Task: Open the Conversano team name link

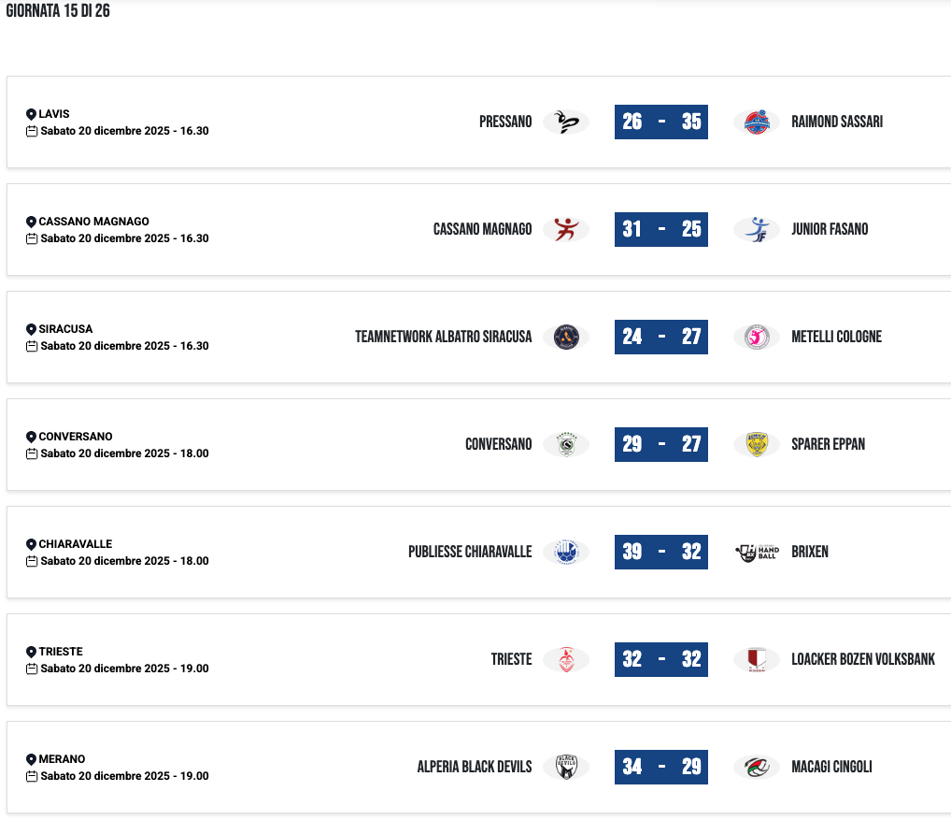Action: click(x=498, y=444)
